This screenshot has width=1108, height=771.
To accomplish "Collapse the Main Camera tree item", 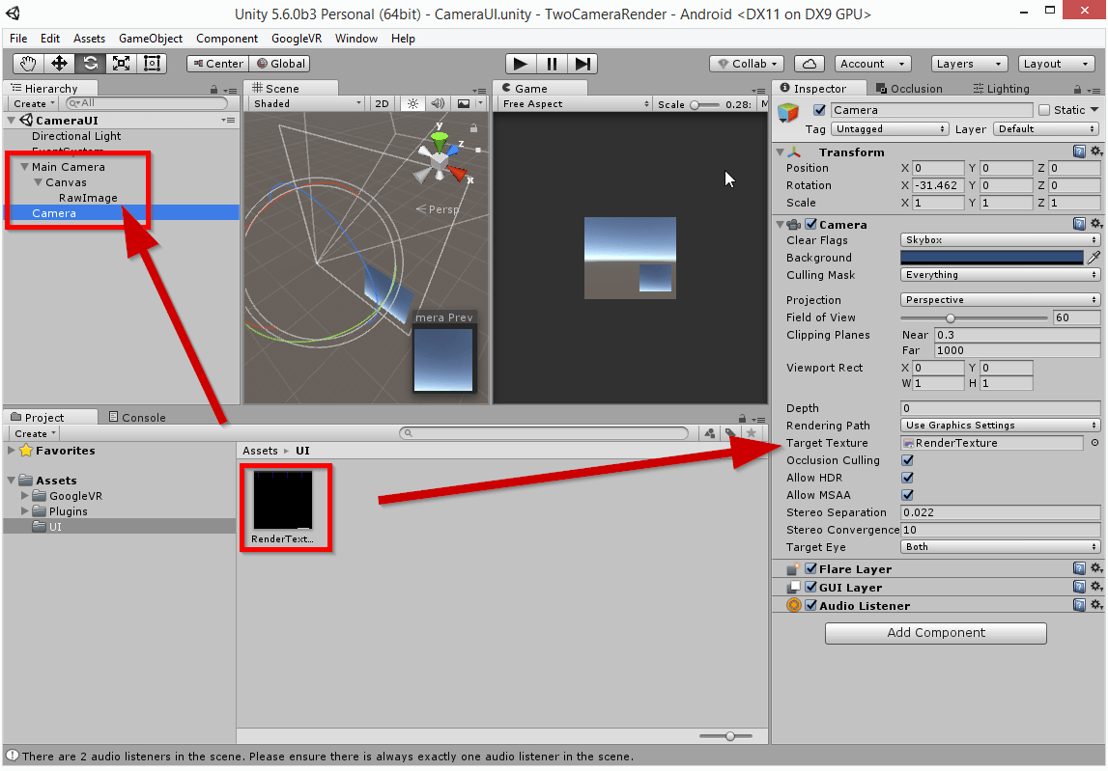I will [x=24, y=167].
